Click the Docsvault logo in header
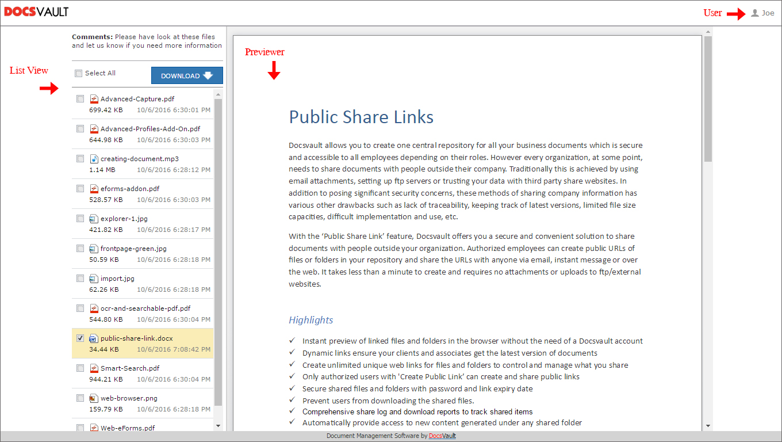Viewport: 782px width, 442px height. tap(36, 12)
